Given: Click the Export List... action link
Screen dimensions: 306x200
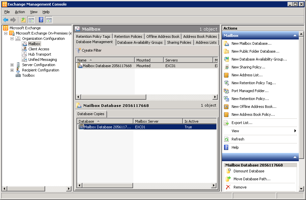Looking at the screenshot, I should [x=242, y=123].
